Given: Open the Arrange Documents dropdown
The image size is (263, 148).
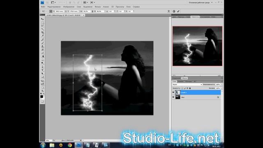Looking at the screenshot, I should [x=85, y=2].
